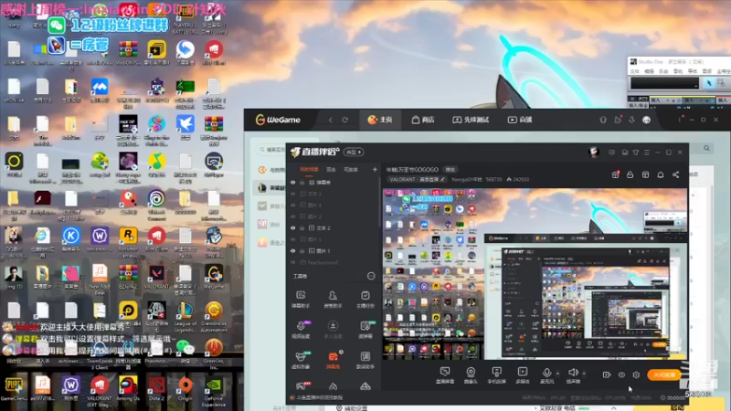The width and height of the screenshot is (731, 411).
Task: Open the 弹幕助手 tool in the toolbox
Action: 301,299
